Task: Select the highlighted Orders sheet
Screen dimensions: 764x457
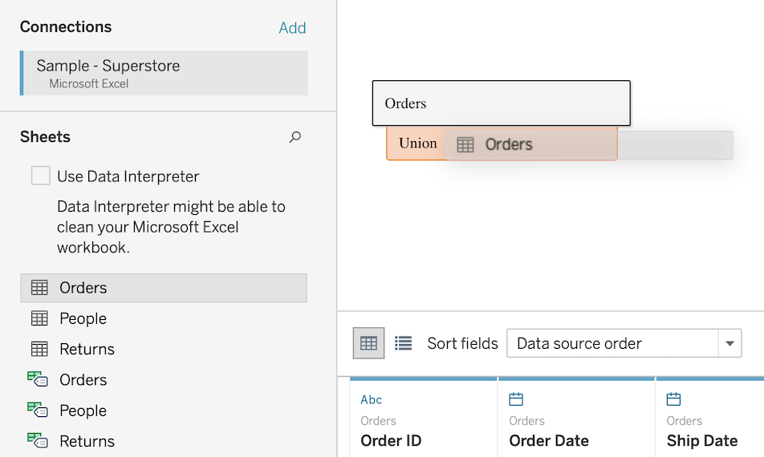Action: [x=164, y=288]
